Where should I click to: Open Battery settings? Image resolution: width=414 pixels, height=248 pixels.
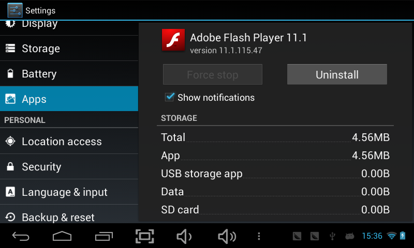click(x=69, y=73)
